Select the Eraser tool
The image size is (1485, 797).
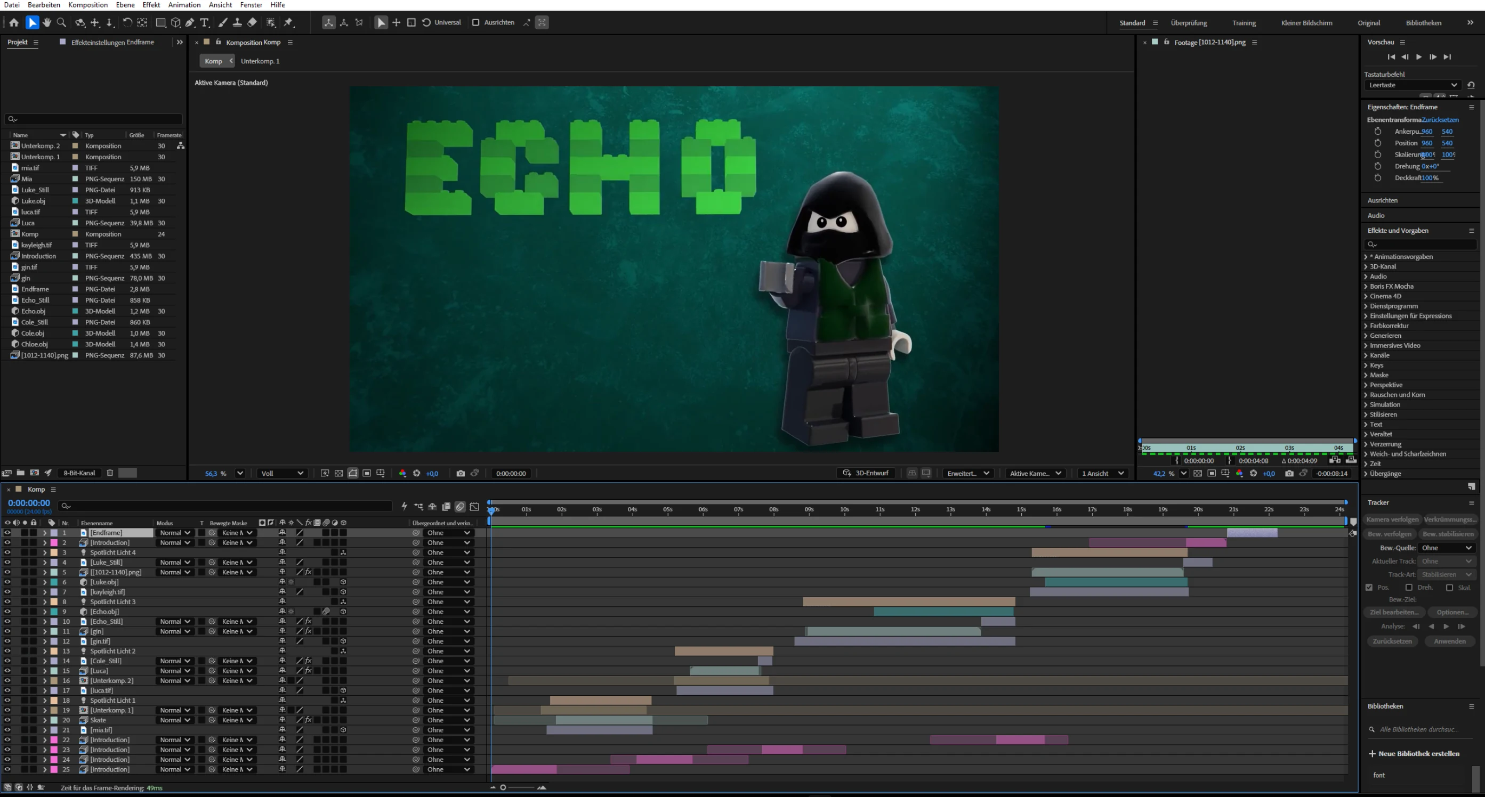(252, 22)
